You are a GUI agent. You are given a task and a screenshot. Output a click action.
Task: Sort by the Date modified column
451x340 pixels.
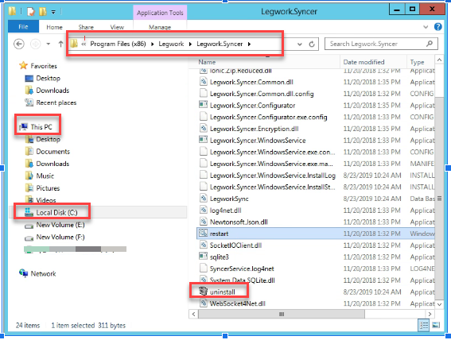point(364,62)
